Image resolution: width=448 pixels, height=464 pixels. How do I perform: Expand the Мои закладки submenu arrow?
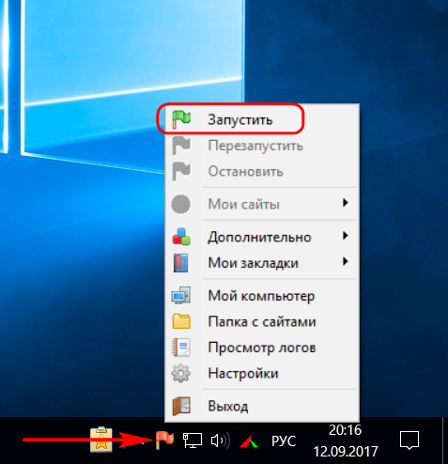tap(345, 261)
